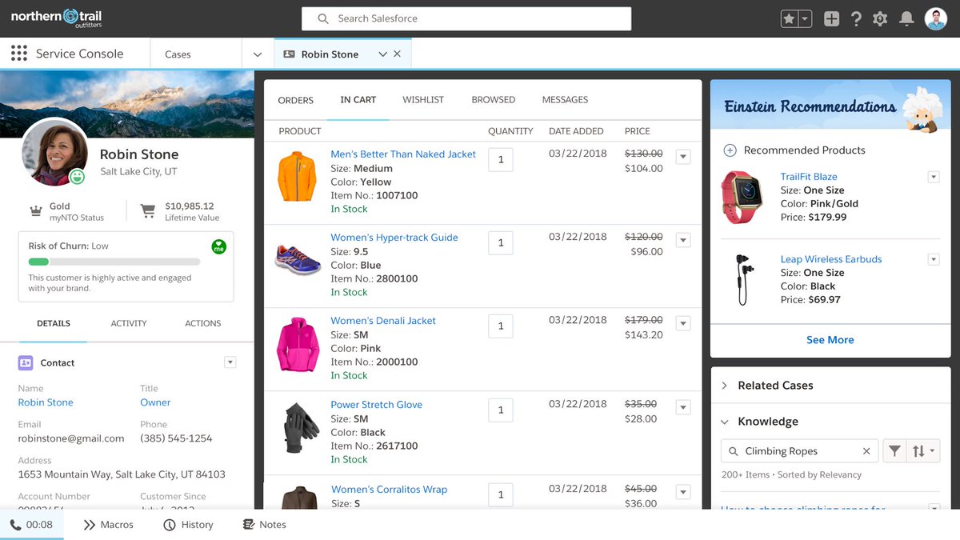
Task: Click Robin Stone's profile photo
Action: [55, 154]
